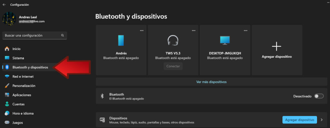Click the Personalización paintbrush icon
This screenshot has width=330, height=128.
pos(7,86)
